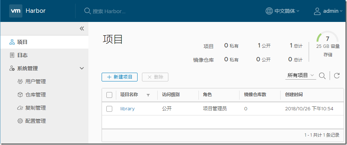Open the 所有项目 filter dropdown
Screen dimensions: 347x145
(300, 76)
